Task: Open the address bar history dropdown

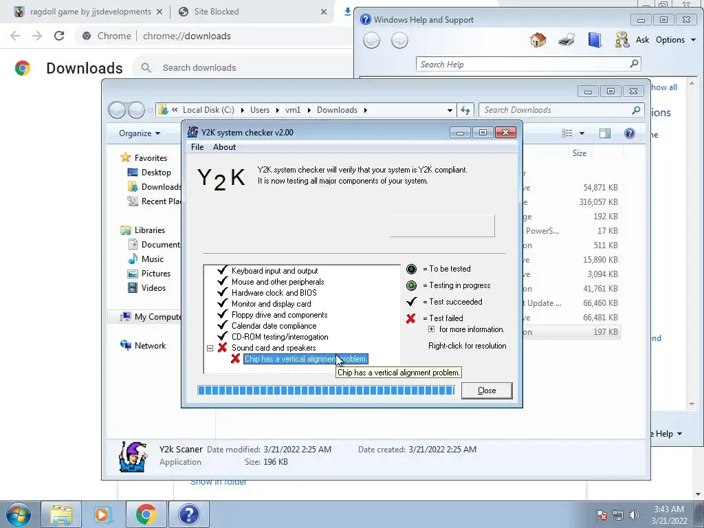Action: click(x=450, y=111)
